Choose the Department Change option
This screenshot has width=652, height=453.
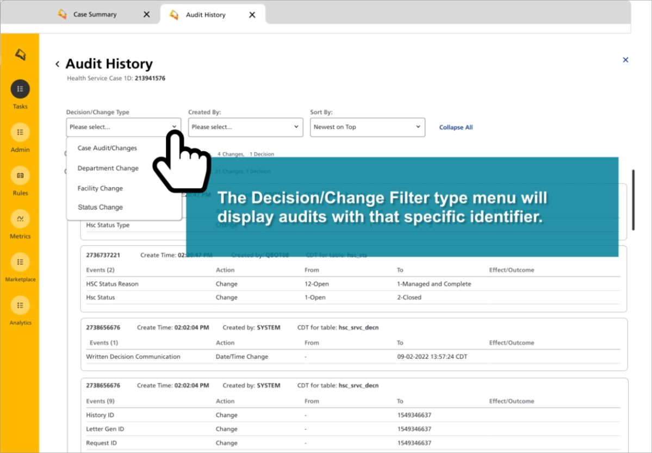[x=108, y=168]
